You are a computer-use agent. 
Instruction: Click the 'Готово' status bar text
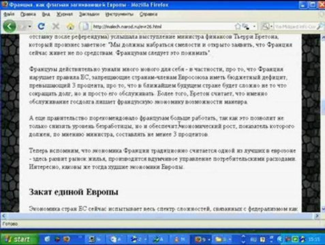point(10,224)
